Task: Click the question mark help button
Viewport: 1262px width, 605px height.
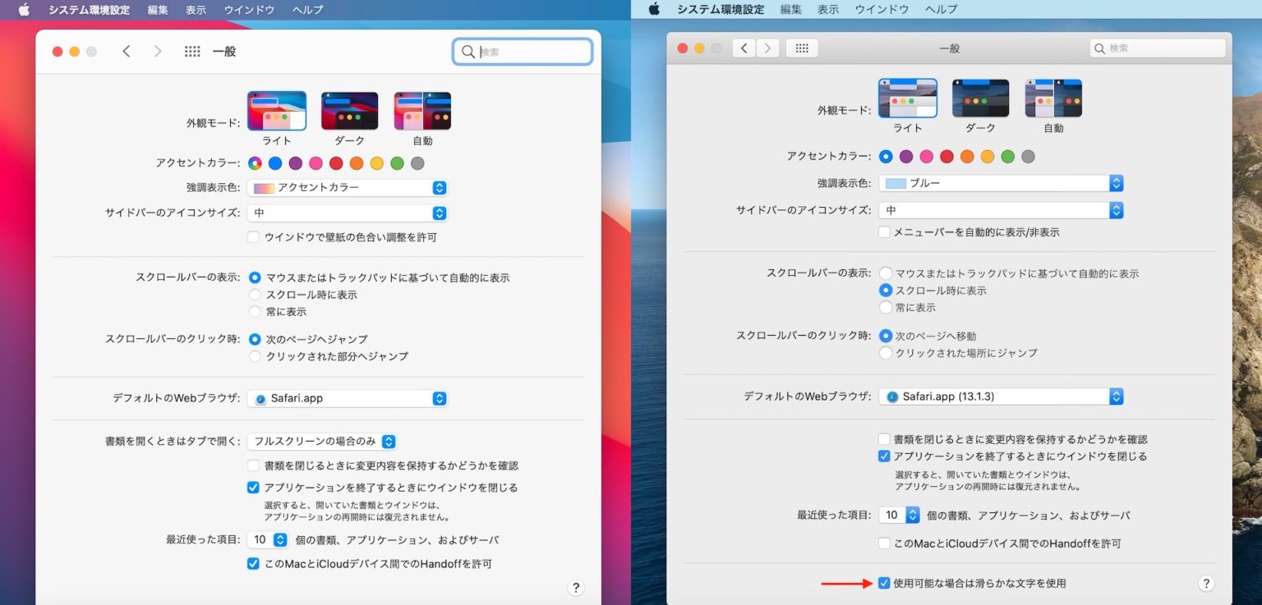Action: click(x=576, y=588)
